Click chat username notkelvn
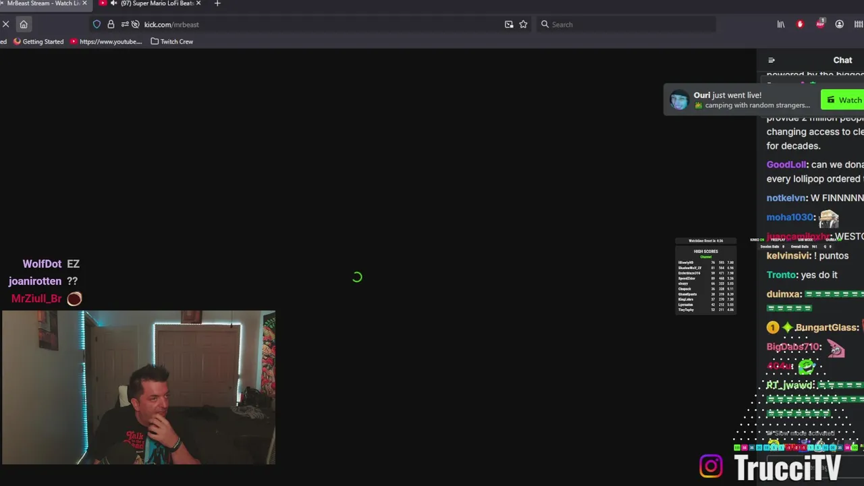 pyautogui.click(x=786, y=198)
